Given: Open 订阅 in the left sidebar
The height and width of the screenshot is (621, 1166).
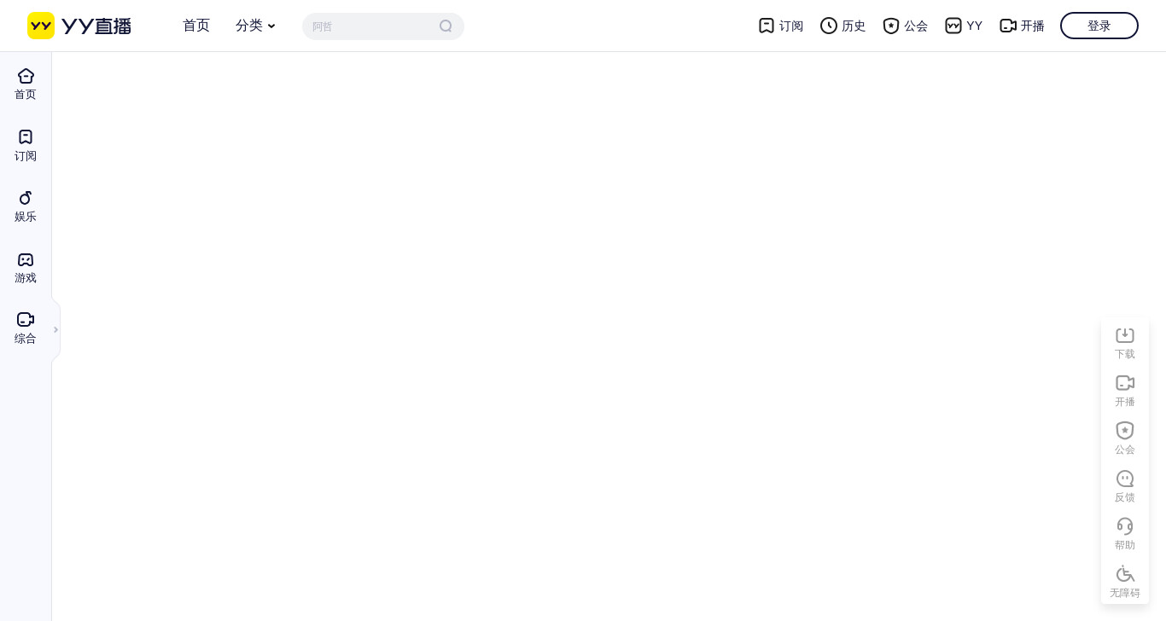Looking at the screenshot, I should click(26, 146).
